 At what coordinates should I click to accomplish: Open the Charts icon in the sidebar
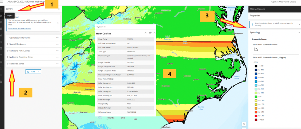click(x=1, y=35)
